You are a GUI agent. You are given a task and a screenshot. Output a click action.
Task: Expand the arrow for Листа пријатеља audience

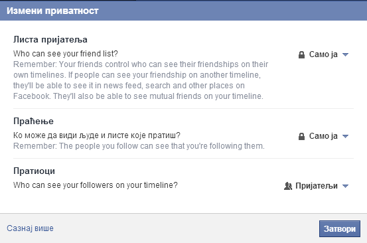click(345, 55)
